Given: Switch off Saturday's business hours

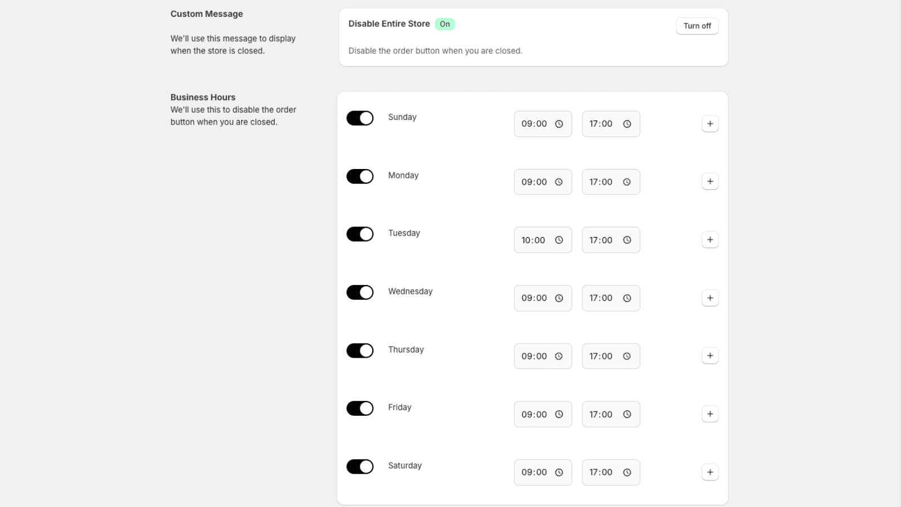Looking at the screenshot, I should 360,466.
